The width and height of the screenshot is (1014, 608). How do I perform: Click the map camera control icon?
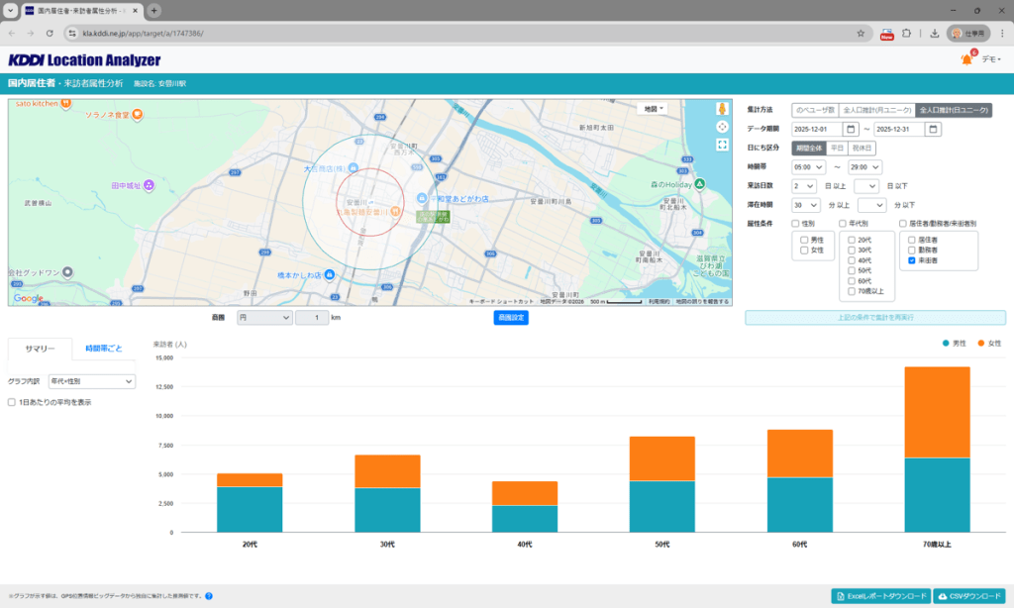click(723, 127)
